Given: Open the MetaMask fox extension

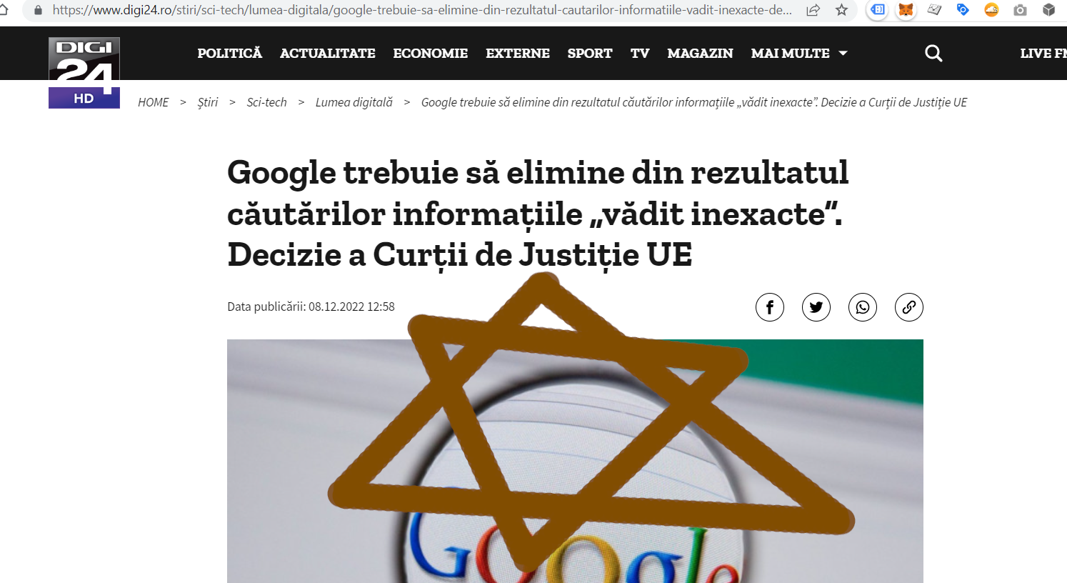Looking at the screenshot, I should 906,10.
